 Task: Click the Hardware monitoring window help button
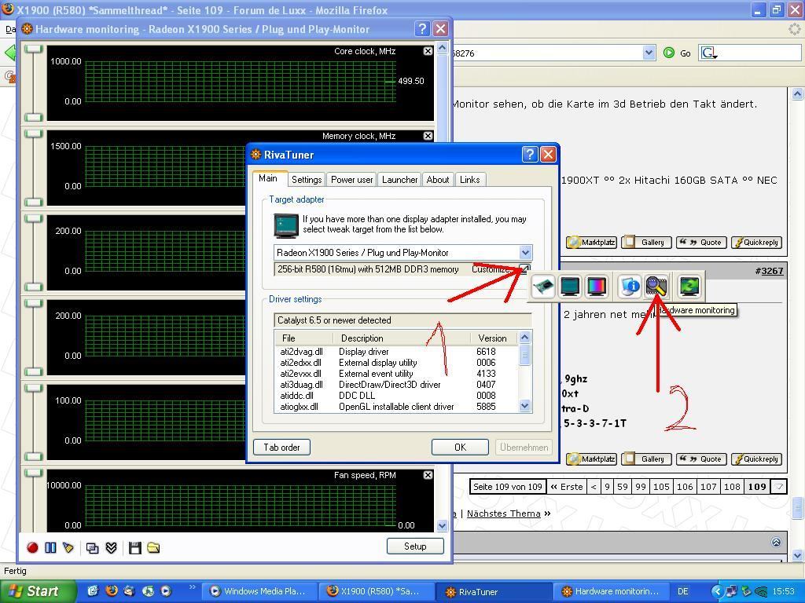coord(422,29)
